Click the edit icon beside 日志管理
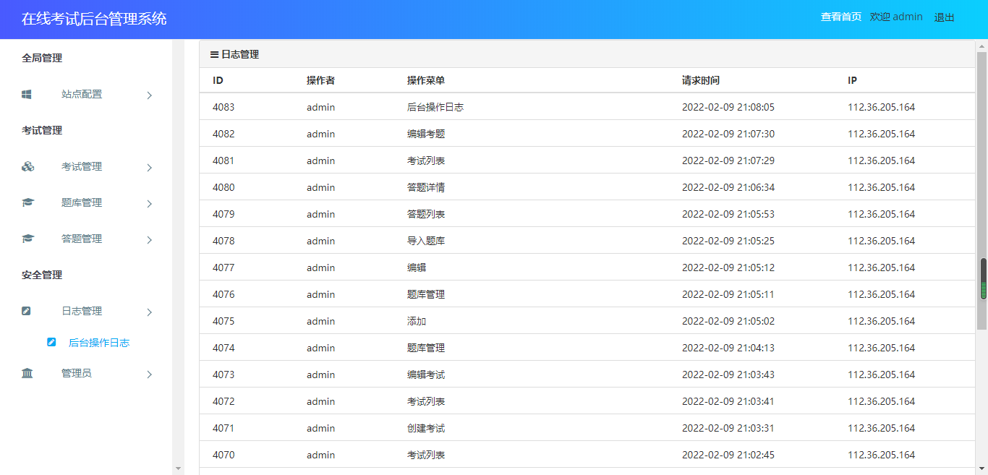 tap(27, 311)
